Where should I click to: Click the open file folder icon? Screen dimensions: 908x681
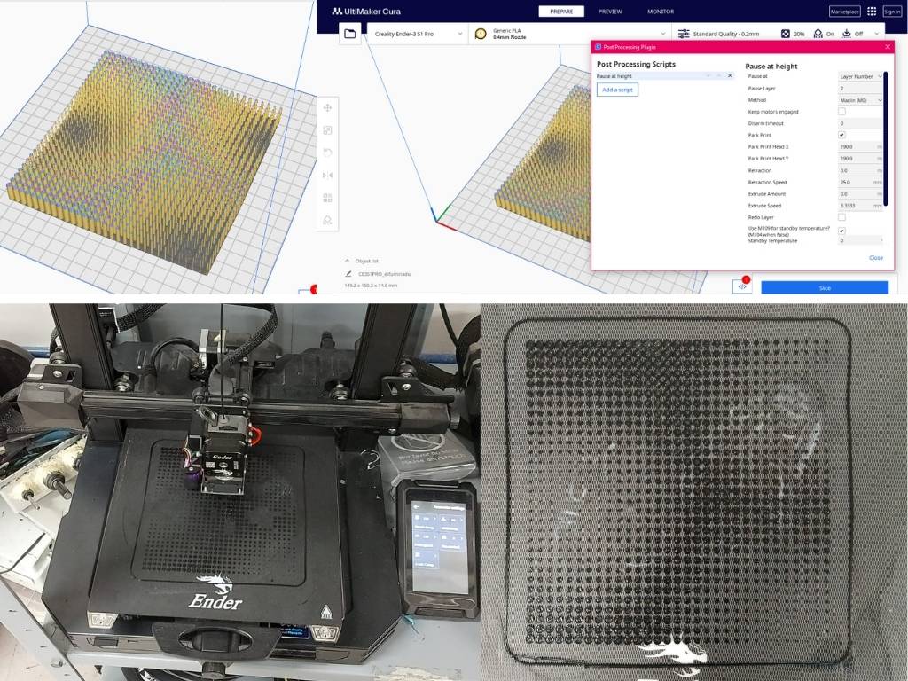point(350,34)
